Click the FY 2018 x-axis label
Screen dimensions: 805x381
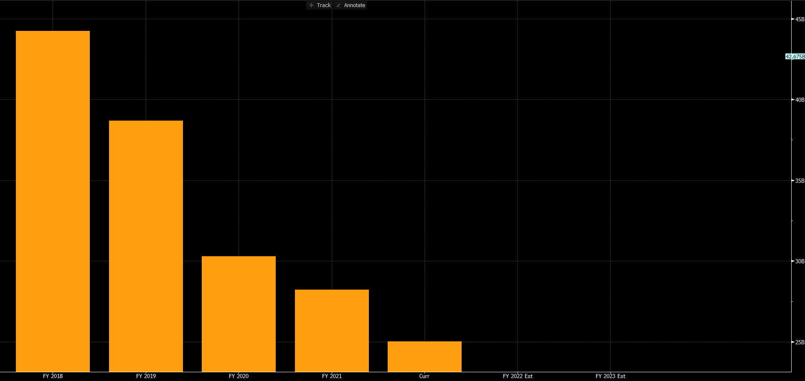pos(53,376)
